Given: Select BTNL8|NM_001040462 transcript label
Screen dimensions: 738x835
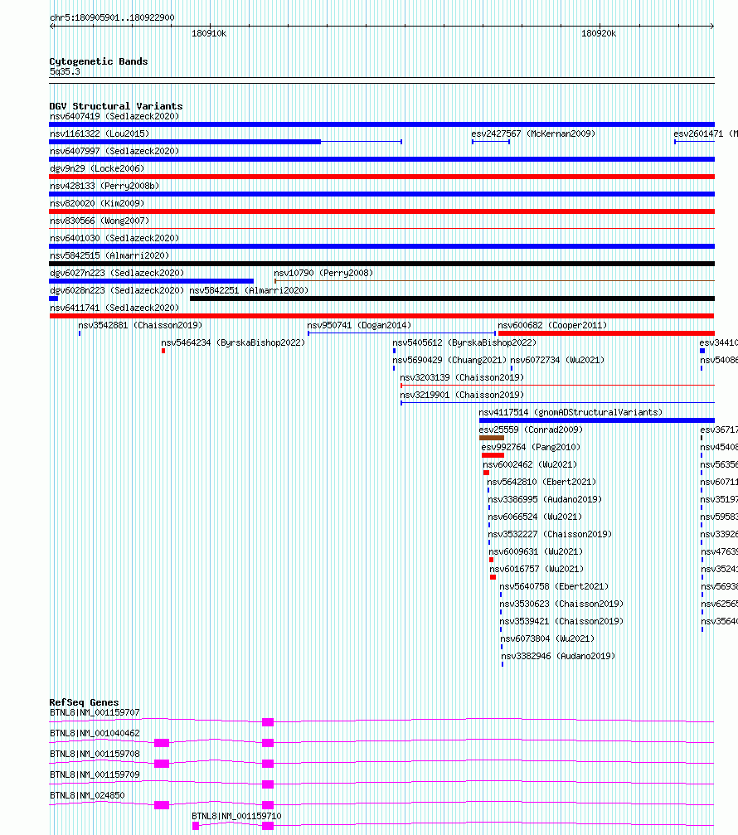Looking at the screenshot, I should pyautogui.click(x=95, y=733).
